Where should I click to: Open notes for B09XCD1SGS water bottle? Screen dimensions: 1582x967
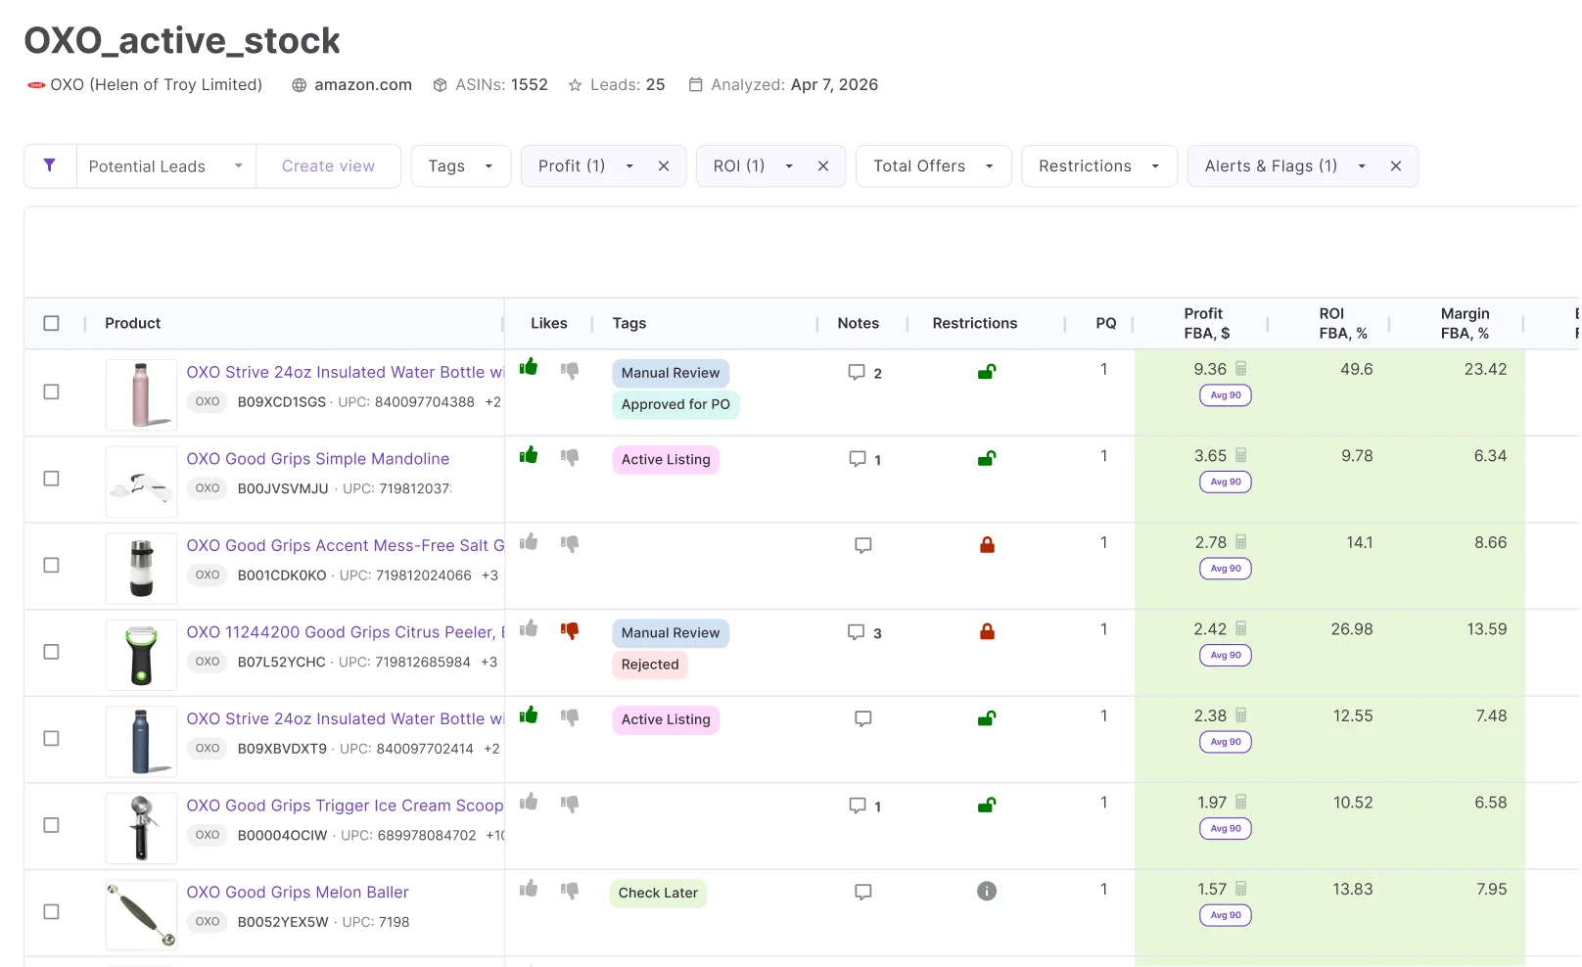(857, 373)
